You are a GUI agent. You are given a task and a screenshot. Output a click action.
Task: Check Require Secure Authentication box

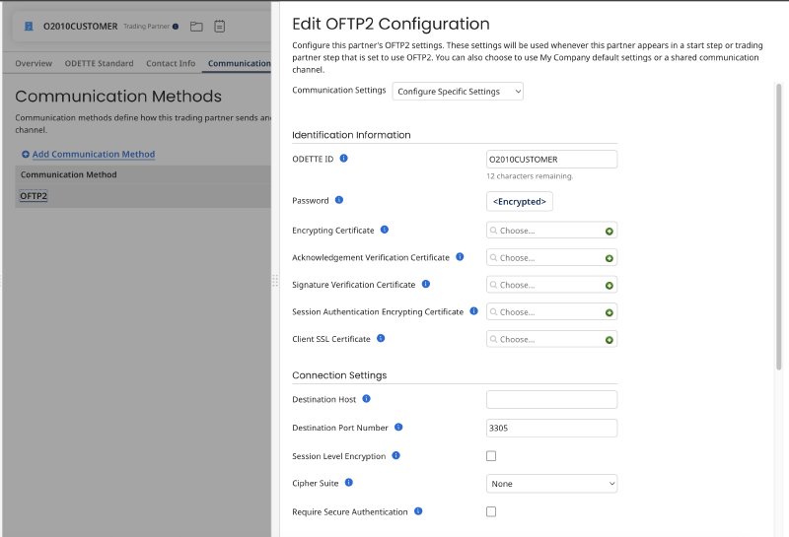(x=491, y=511)
